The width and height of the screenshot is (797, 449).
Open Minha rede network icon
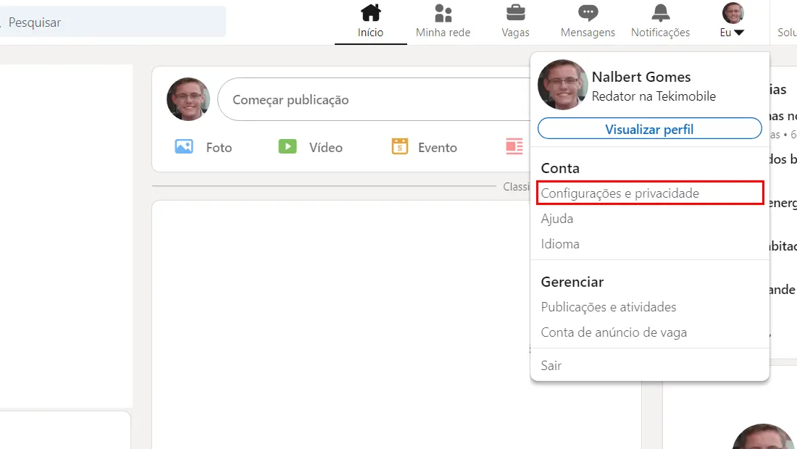[x=443, y=13]
